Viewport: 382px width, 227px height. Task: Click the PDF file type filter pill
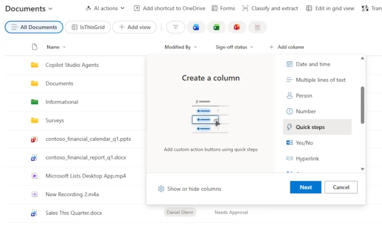(257, 27)
